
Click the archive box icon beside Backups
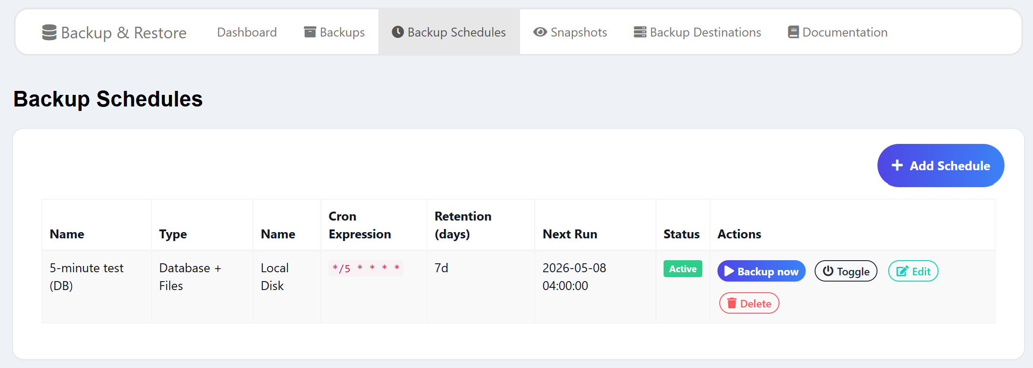coord(310,32)
